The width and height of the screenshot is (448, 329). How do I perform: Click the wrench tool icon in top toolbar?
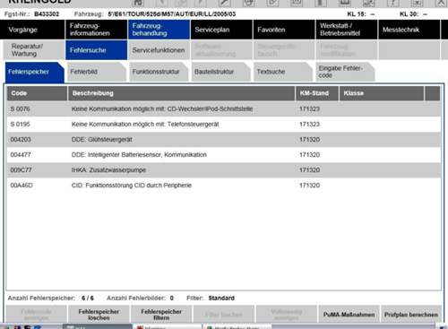pyautogui.click(x=225, y=3)
